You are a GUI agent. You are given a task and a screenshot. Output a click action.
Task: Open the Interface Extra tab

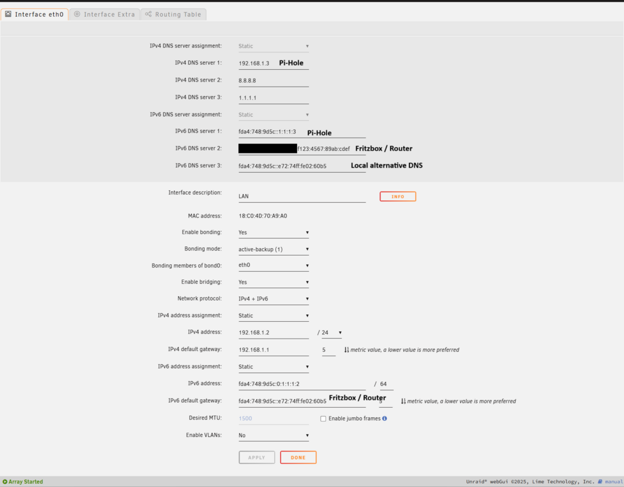[105, 14]
